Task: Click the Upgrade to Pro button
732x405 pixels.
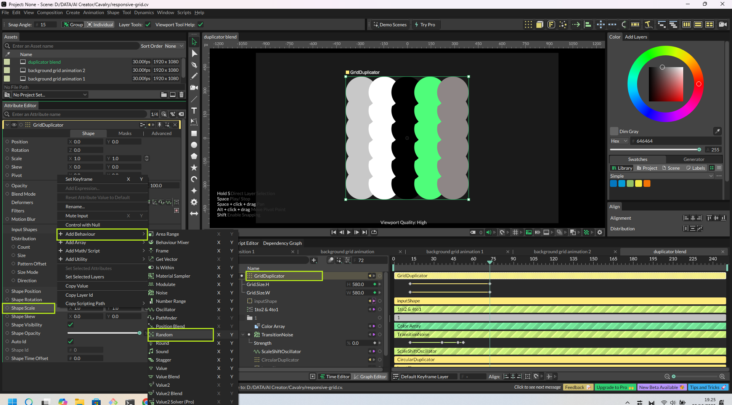Action: (615, 387)
